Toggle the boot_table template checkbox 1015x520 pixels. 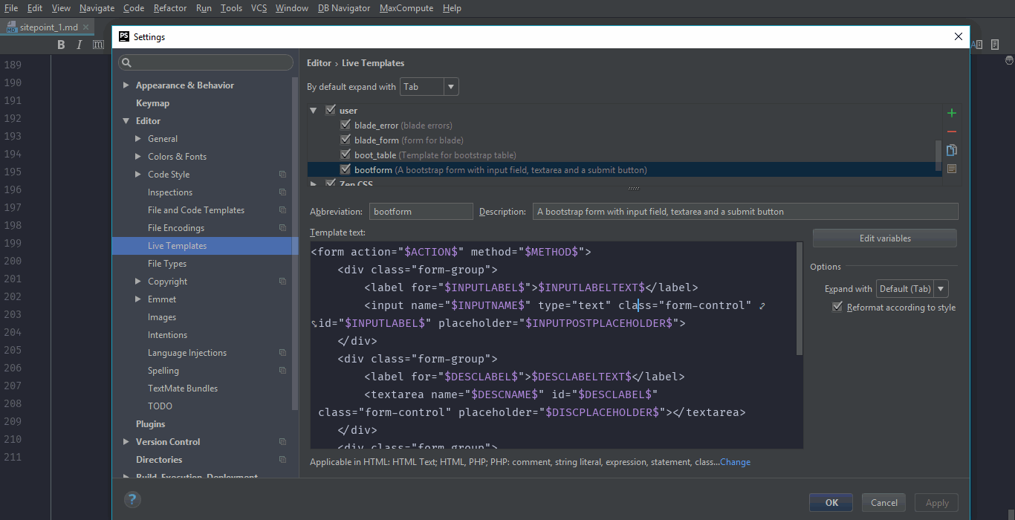[345, 155]
